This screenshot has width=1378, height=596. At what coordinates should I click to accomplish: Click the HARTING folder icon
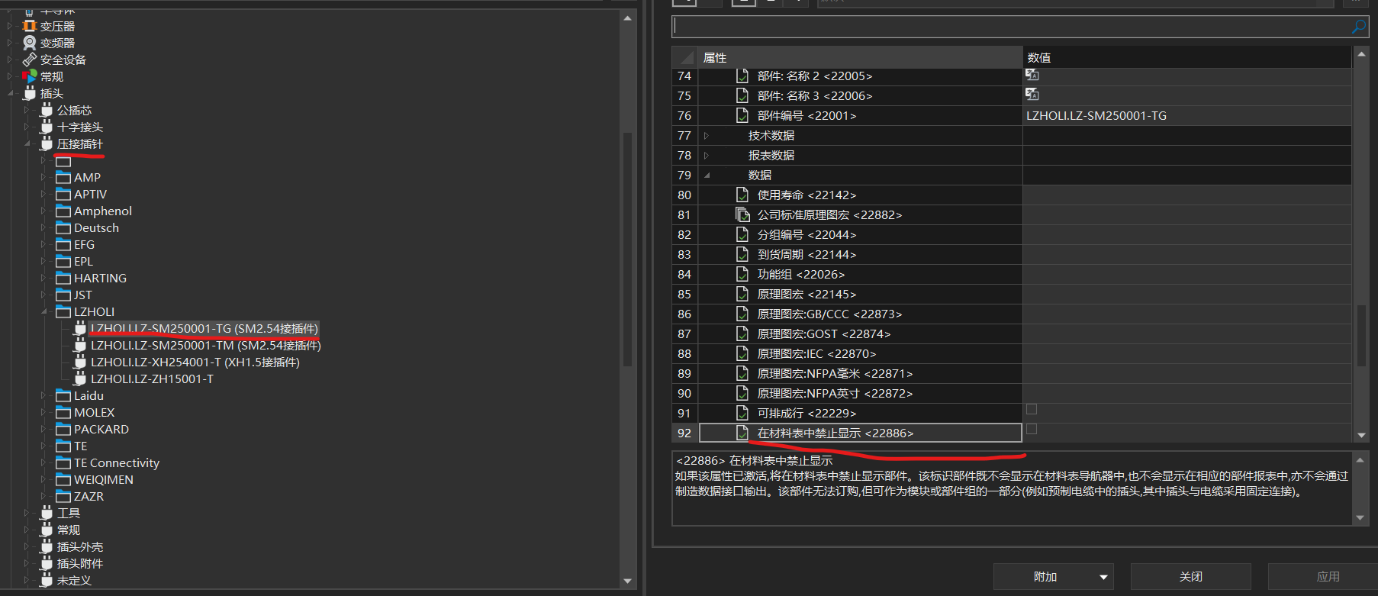[x=63, y=278]
